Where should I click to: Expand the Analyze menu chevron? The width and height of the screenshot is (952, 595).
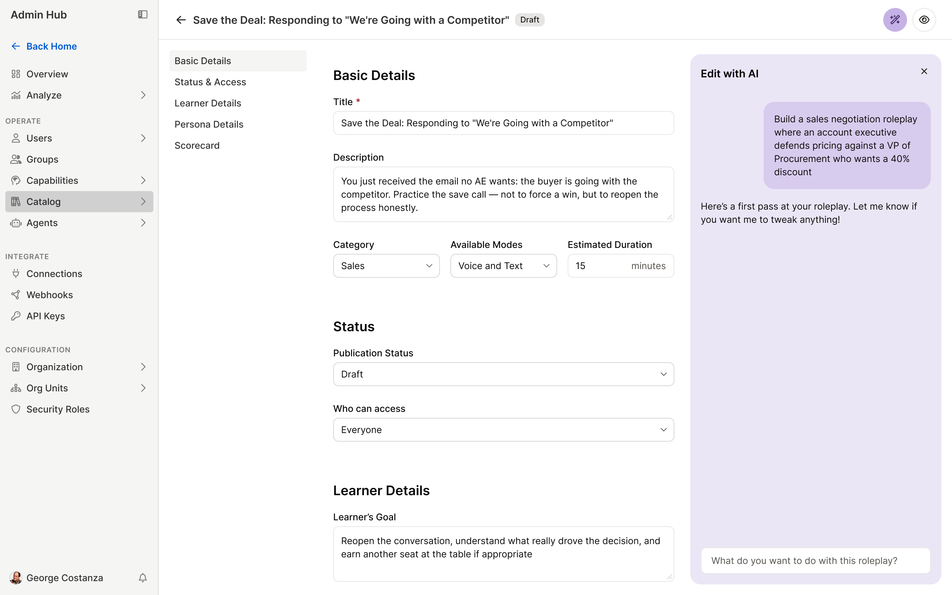[x=143, y=95]
